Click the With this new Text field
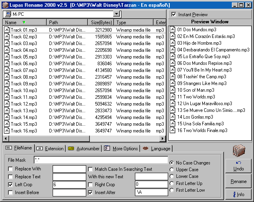Image resolution: width=254 pixels, height=202 pixels. [x=152, y=176]
